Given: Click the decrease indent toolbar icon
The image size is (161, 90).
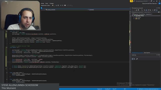Looking at the screenshot, I should 56,5.
